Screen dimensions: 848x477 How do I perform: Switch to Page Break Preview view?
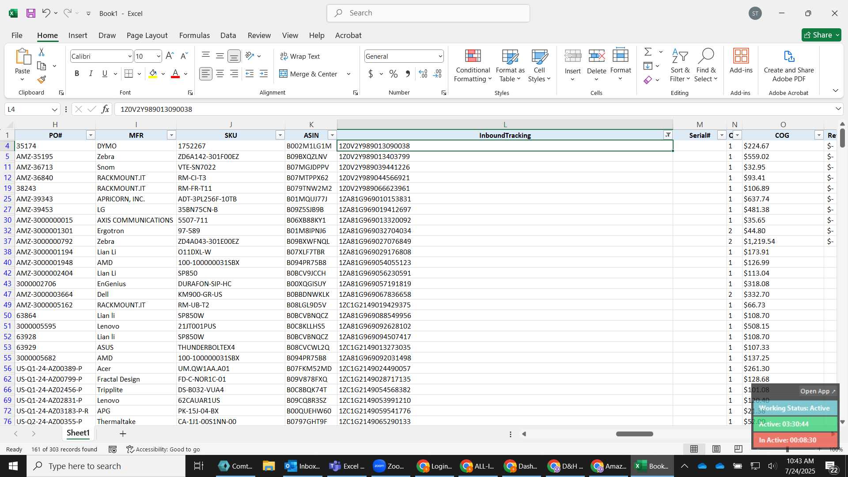coord(738,449)
